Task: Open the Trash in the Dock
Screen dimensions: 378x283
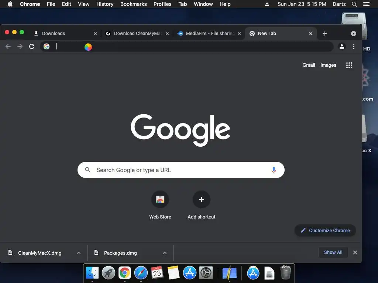Action: (x=286, y=272)
